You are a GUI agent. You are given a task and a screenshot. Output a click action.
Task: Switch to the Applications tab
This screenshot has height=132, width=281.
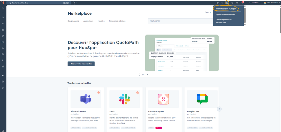point(88,21)
